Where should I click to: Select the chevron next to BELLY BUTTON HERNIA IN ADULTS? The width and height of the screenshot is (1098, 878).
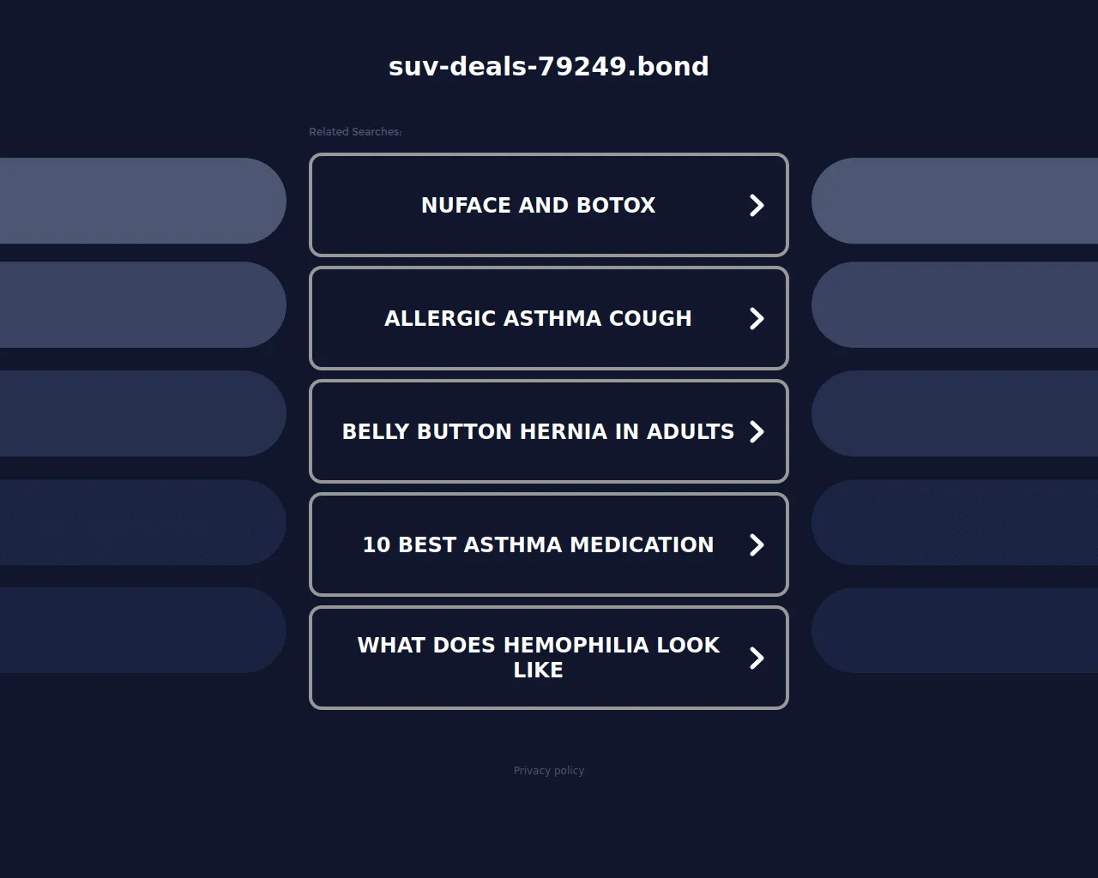point(756,431)
